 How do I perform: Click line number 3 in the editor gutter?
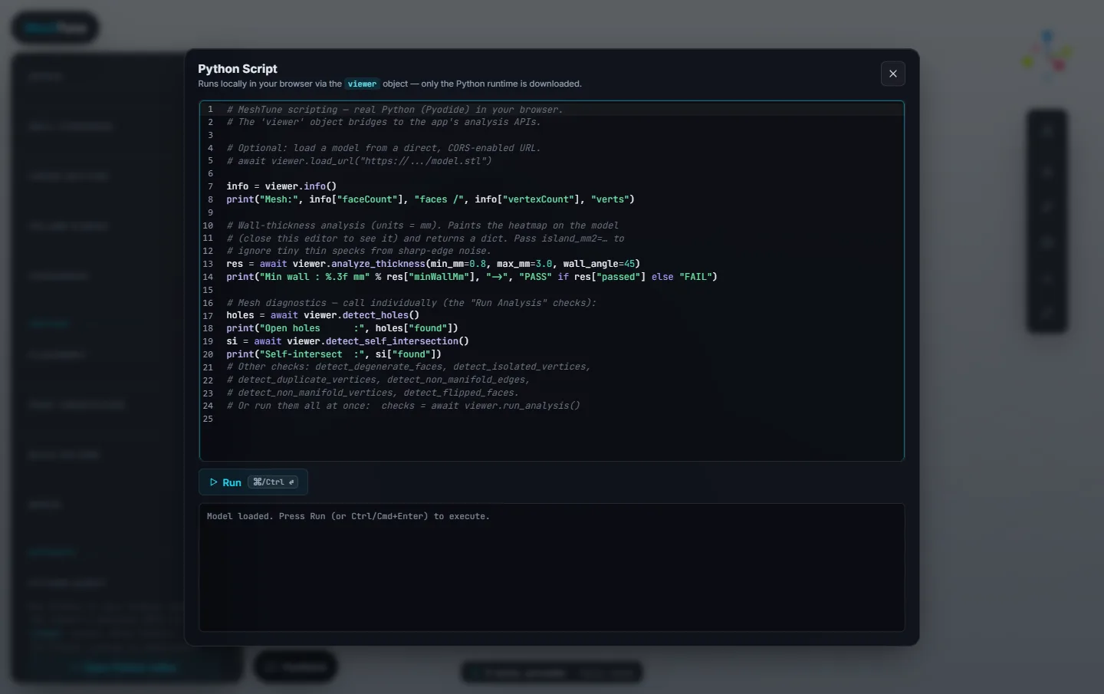click(x=210, y=135)
